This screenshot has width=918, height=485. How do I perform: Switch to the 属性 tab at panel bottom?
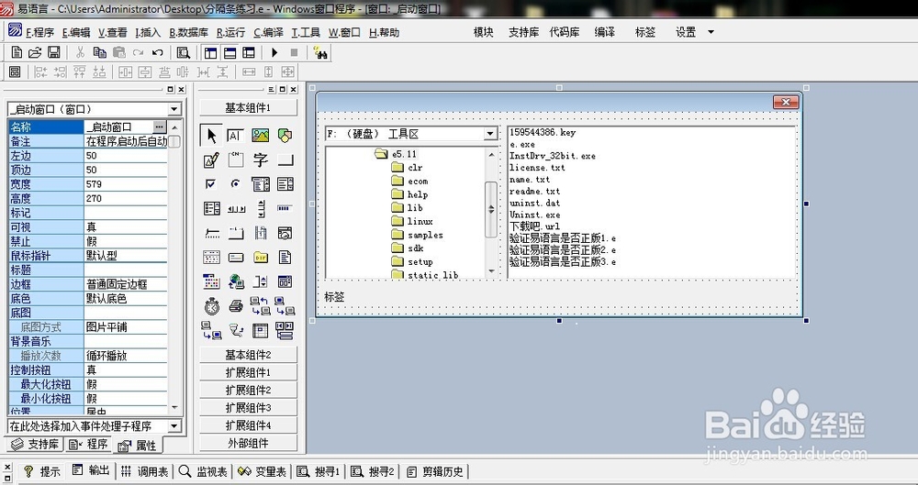(x=139, y=446)
